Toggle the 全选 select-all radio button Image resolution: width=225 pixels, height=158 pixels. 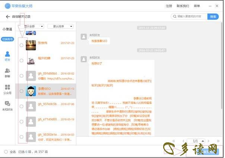click(6, 152)
